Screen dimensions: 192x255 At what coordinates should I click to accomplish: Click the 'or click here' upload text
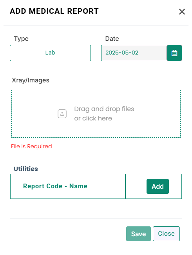pyautogui.click(x=93, y=118)
